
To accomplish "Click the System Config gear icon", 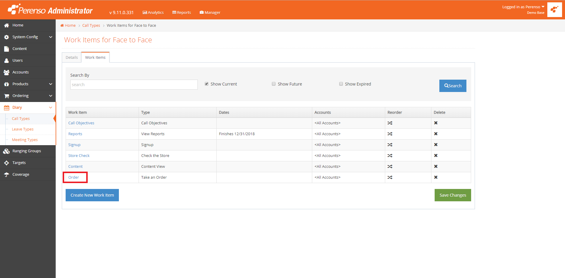I will (x=6, y=37).
